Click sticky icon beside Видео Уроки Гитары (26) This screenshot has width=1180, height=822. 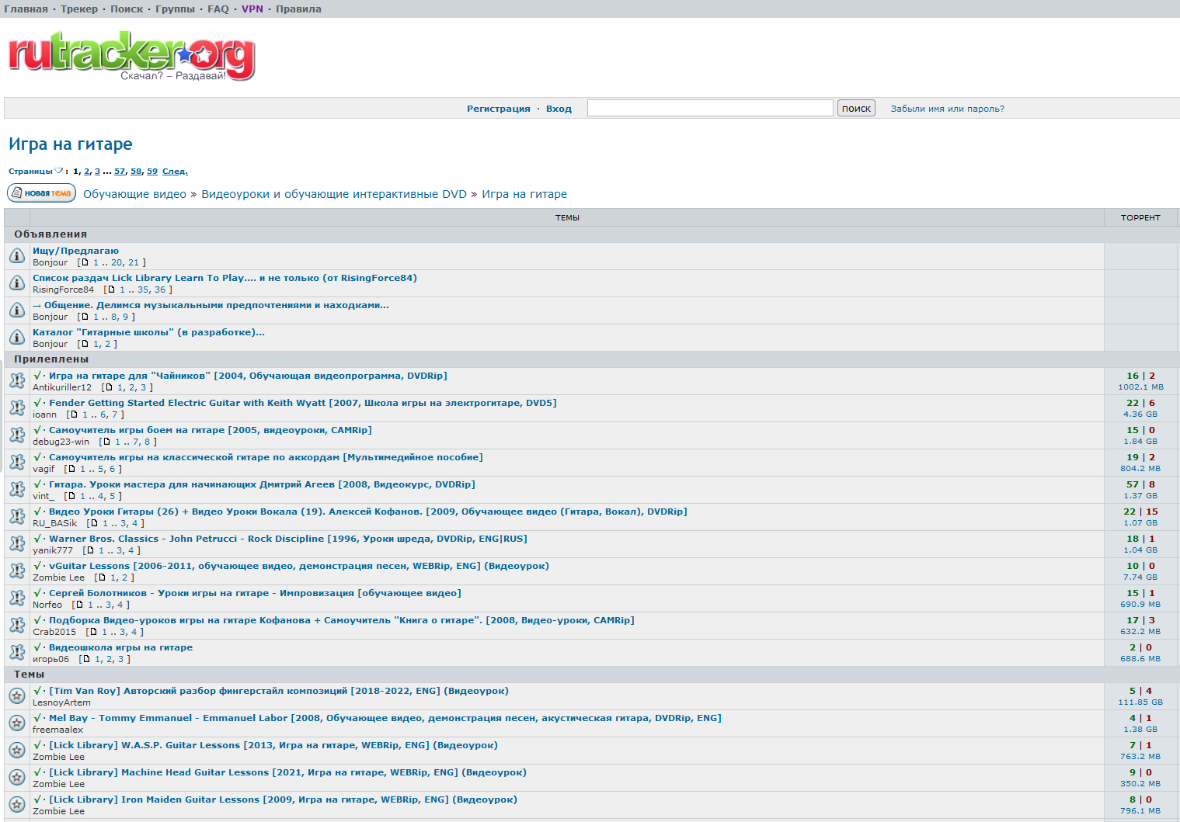17,517
